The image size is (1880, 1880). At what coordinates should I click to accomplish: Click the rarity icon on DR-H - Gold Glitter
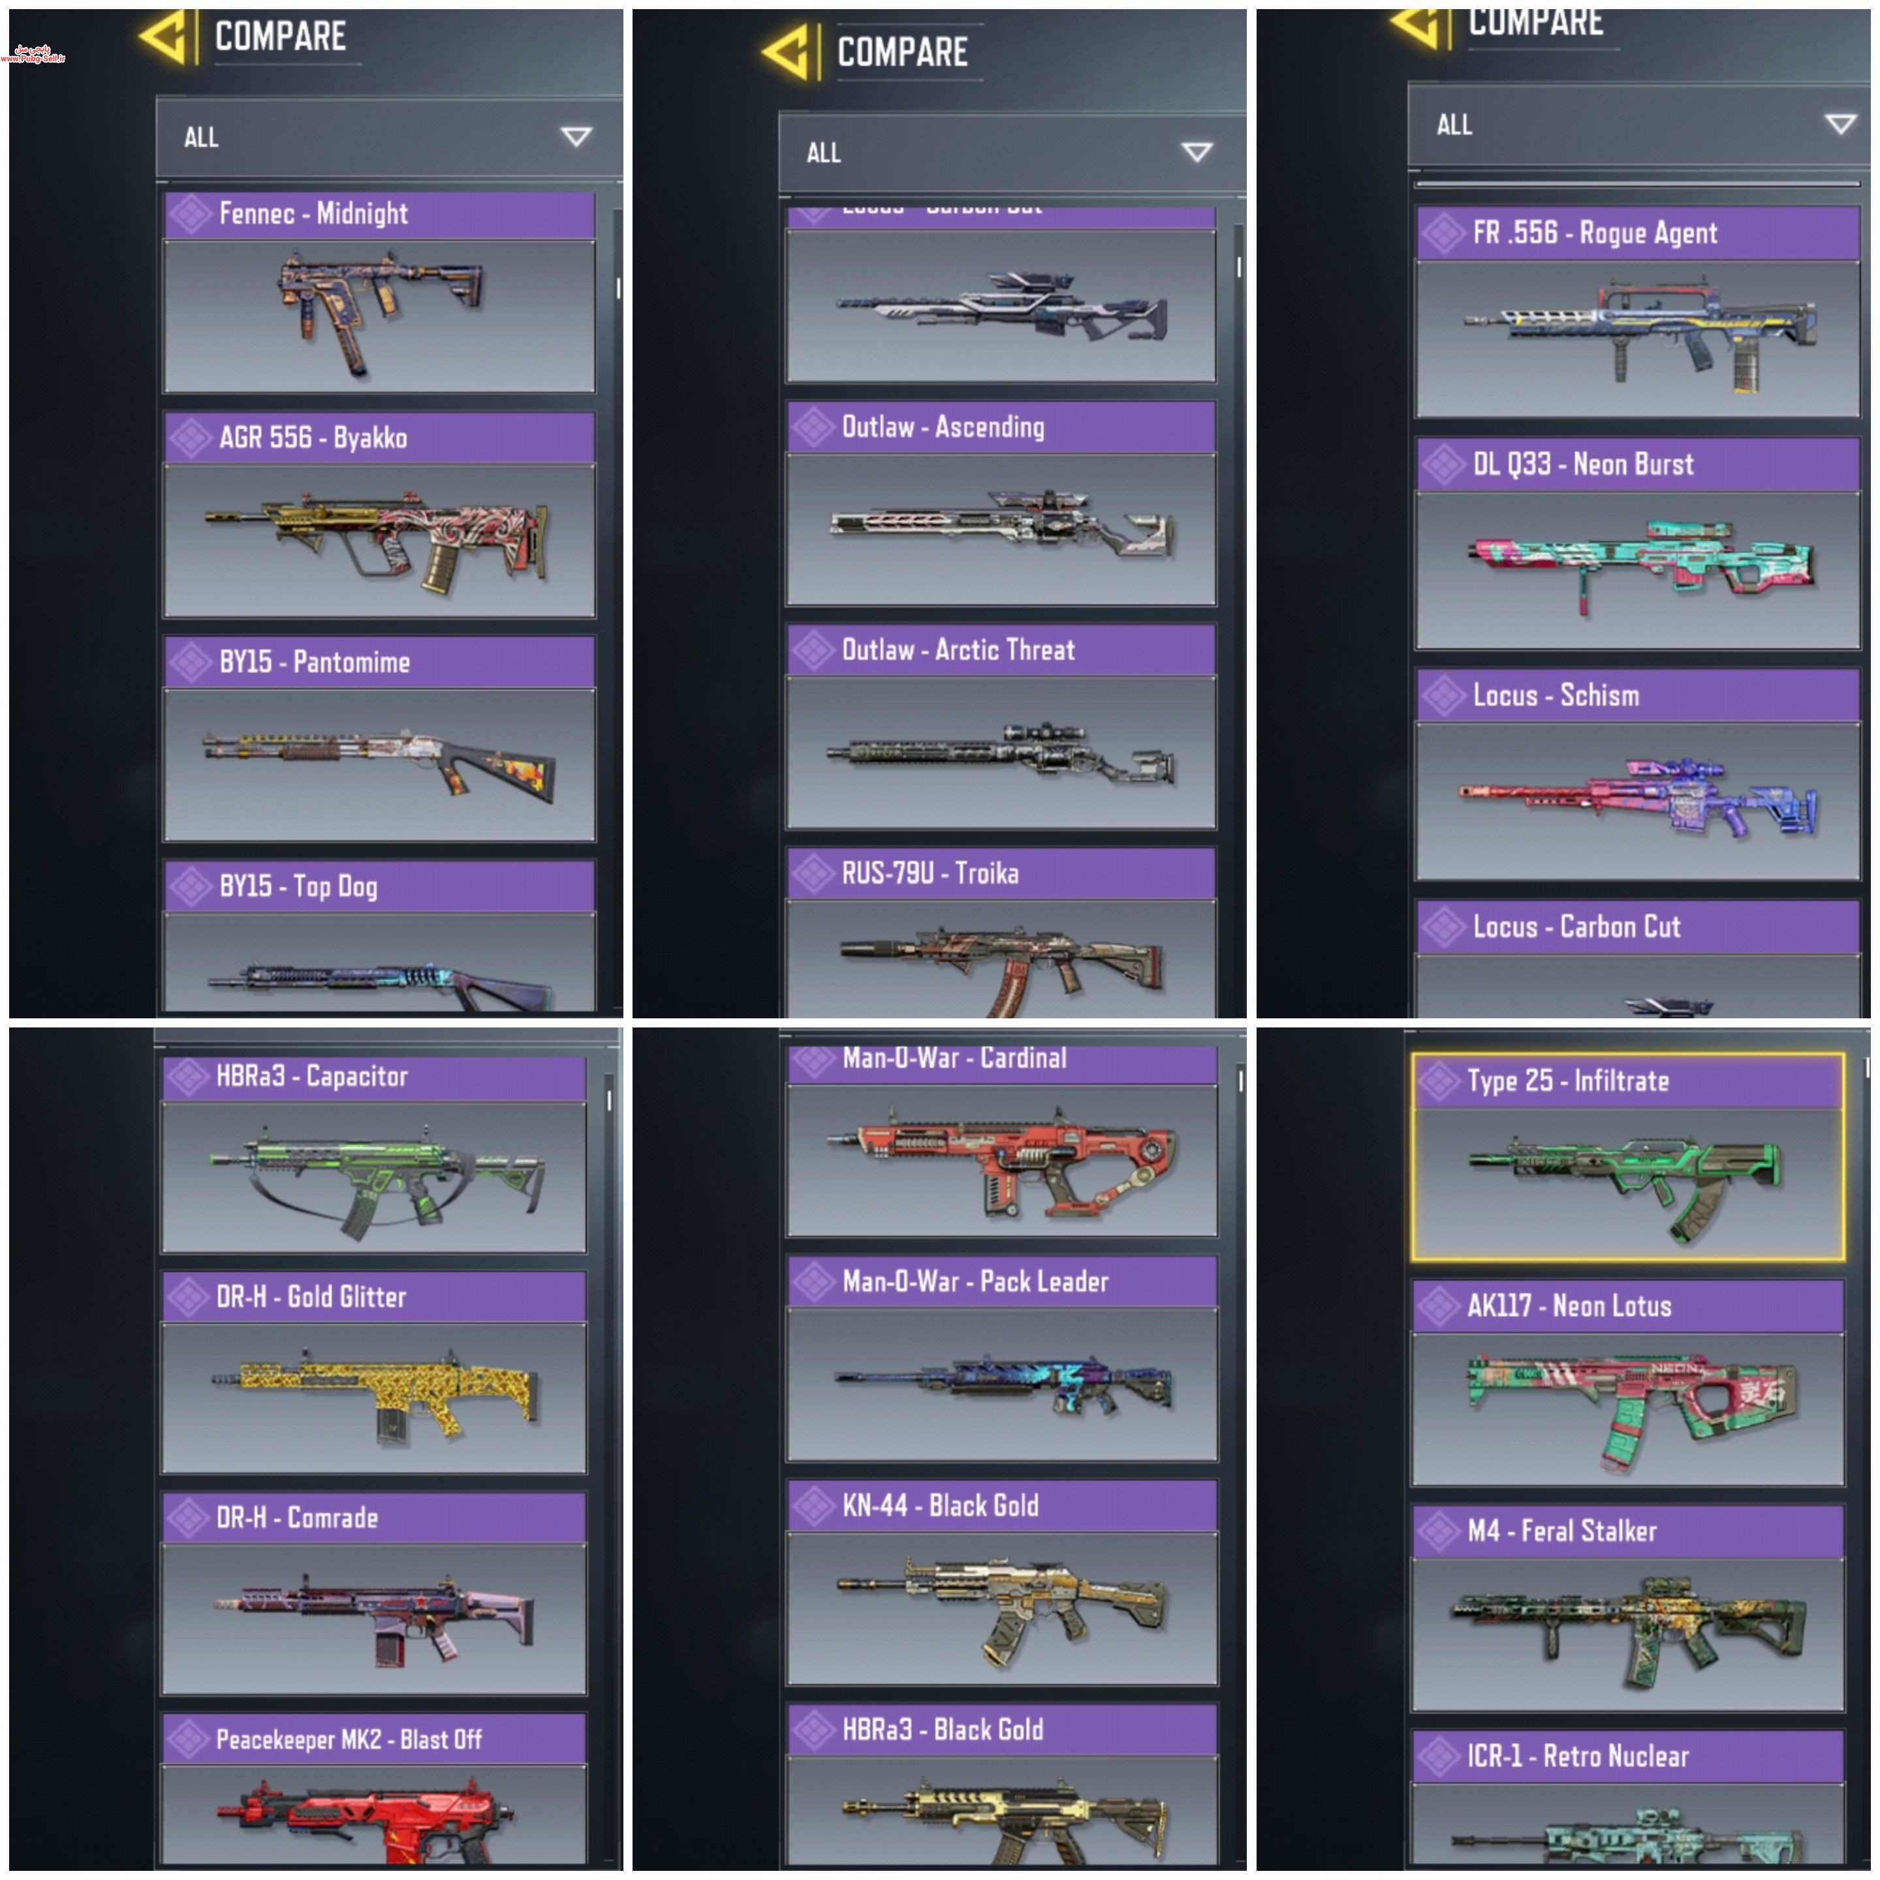[189, 1297]
